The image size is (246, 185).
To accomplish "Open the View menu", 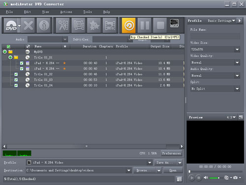I will (x=45, y=12).
